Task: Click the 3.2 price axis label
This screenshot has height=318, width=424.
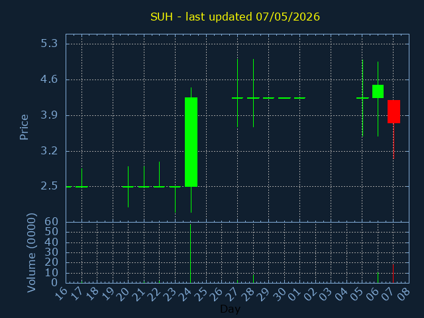Action: pyautogui.click(x=49, y=151)
